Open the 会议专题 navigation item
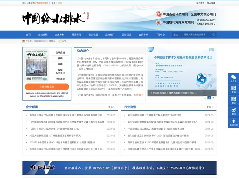 pos(93,35)
